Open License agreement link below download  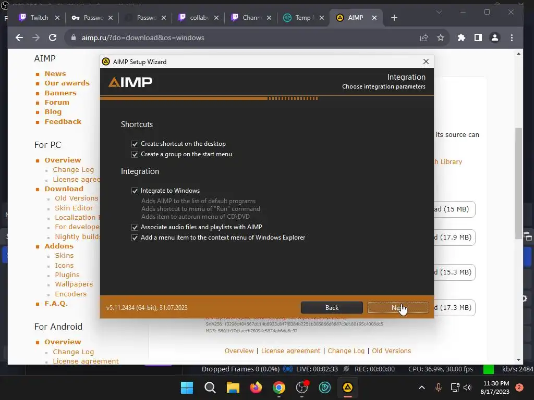(x=290, y=351)
